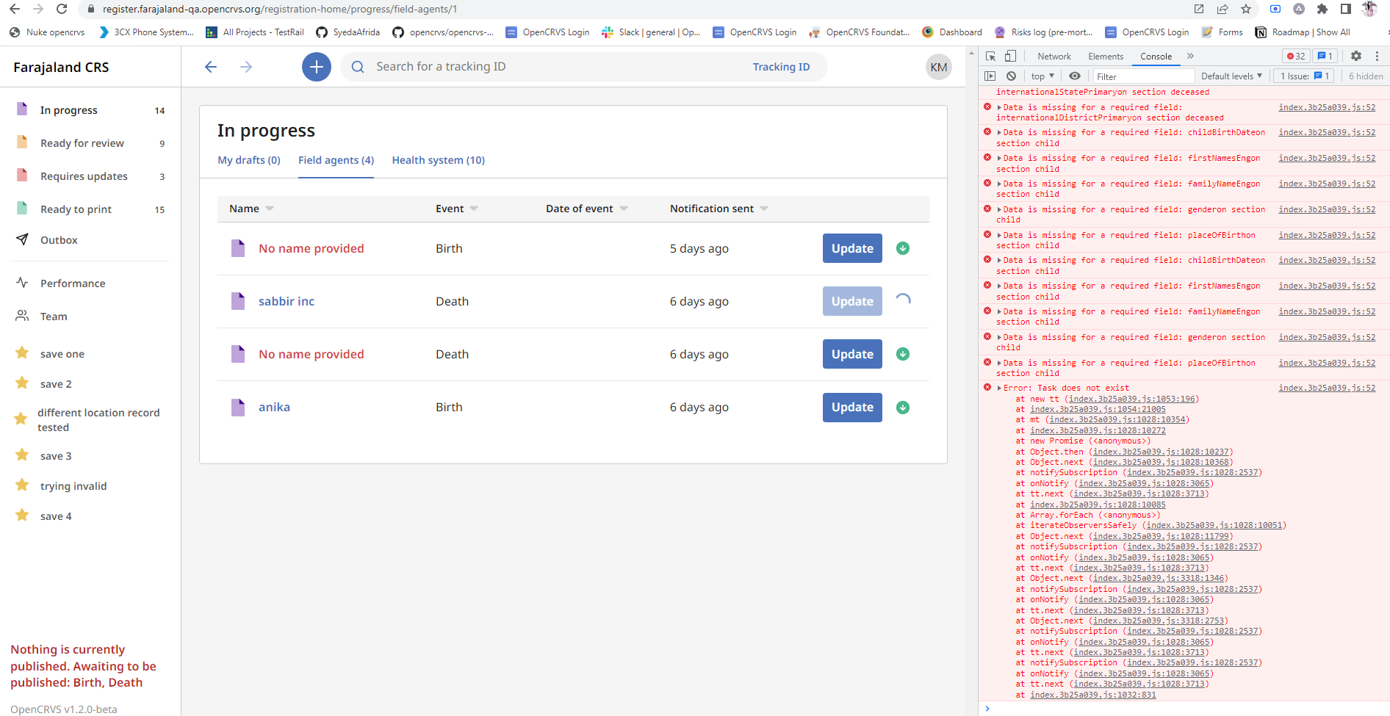The width and height of the screenshot is (1390, 716).
Task: Open the Team section in the sidebar
Action: 52,316
